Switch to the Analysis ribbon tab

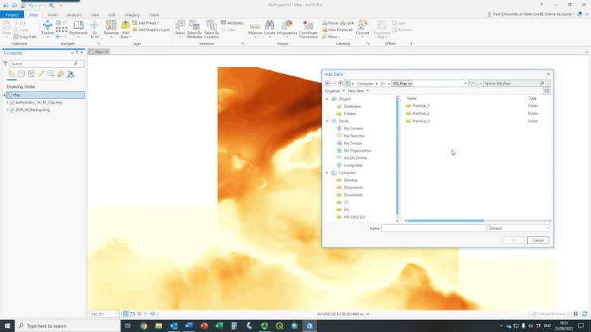[x=73, y=14]
